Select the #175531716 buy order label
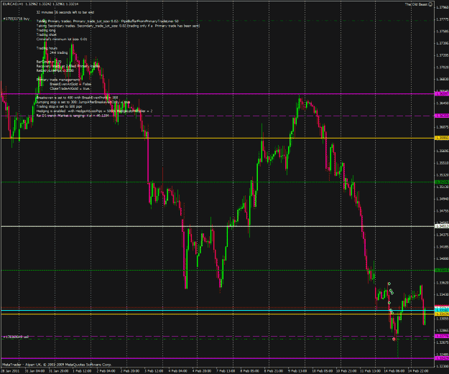Screen dimensions: 449x374 (x=17, y=19)
